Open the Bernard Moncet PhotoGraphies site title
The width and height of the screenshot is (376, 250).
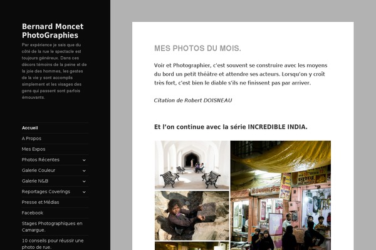point(53,31)
